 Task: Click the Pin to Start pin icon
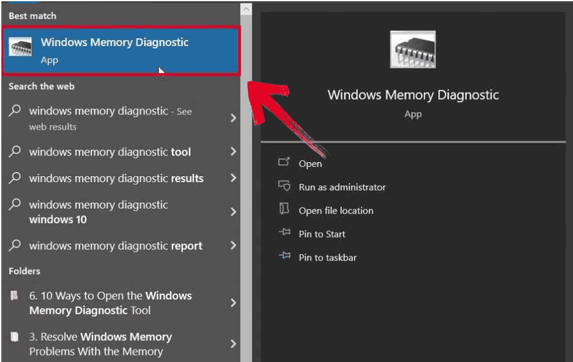tap(284, 232)
